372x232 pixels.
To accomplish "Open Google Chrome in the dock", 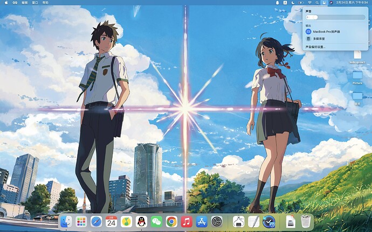I will tap(171, 221).
